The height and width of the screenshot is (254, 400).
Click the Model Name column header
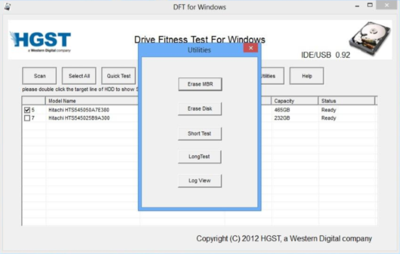92,101
